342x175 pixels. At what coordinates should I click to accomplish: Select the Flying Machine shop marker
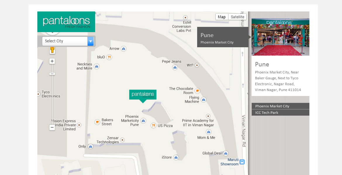click(x=204, y=100)
